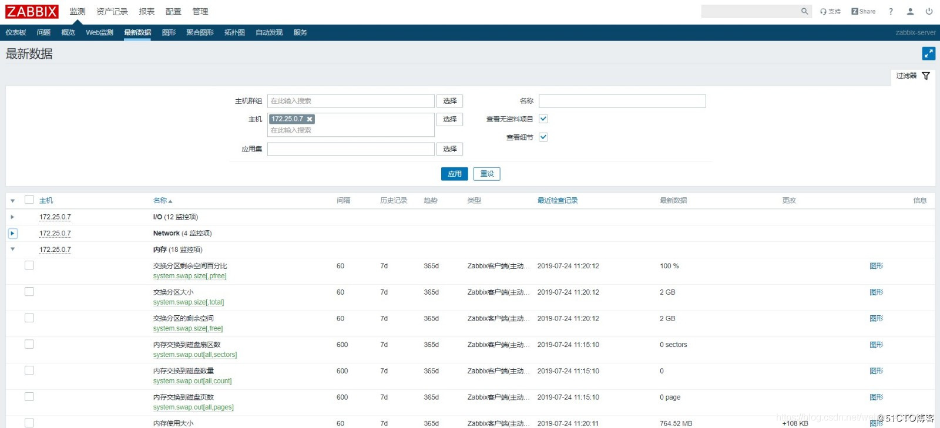Open 图形 link for system.swap.out[all,sectors] row
The height and width of the screenshot is (428, 940).
[x=877, y=345]
